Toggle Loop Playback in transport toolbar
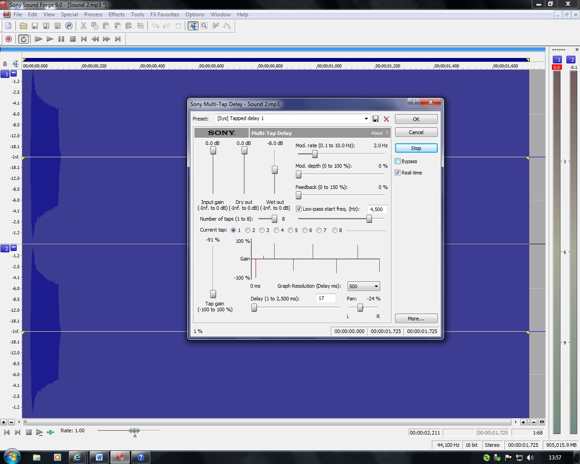Screen dimensions: 580x464 [24, 39]
